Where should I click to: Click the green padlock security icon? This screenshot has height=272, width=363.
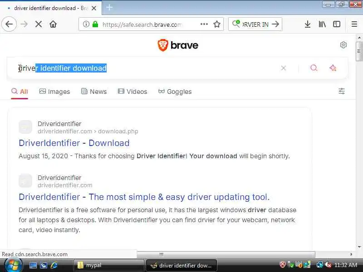pos(95,24)
